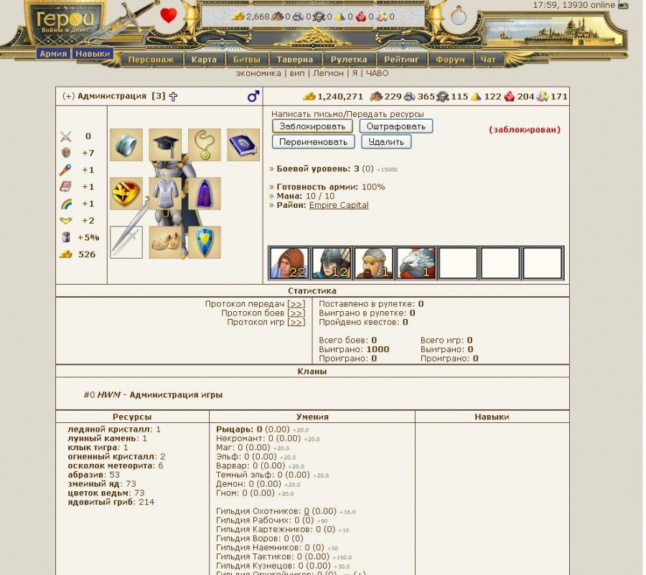Click the magic wand spell power icon
The width and height of the screenshot is (646, 575).
point(65,170)
